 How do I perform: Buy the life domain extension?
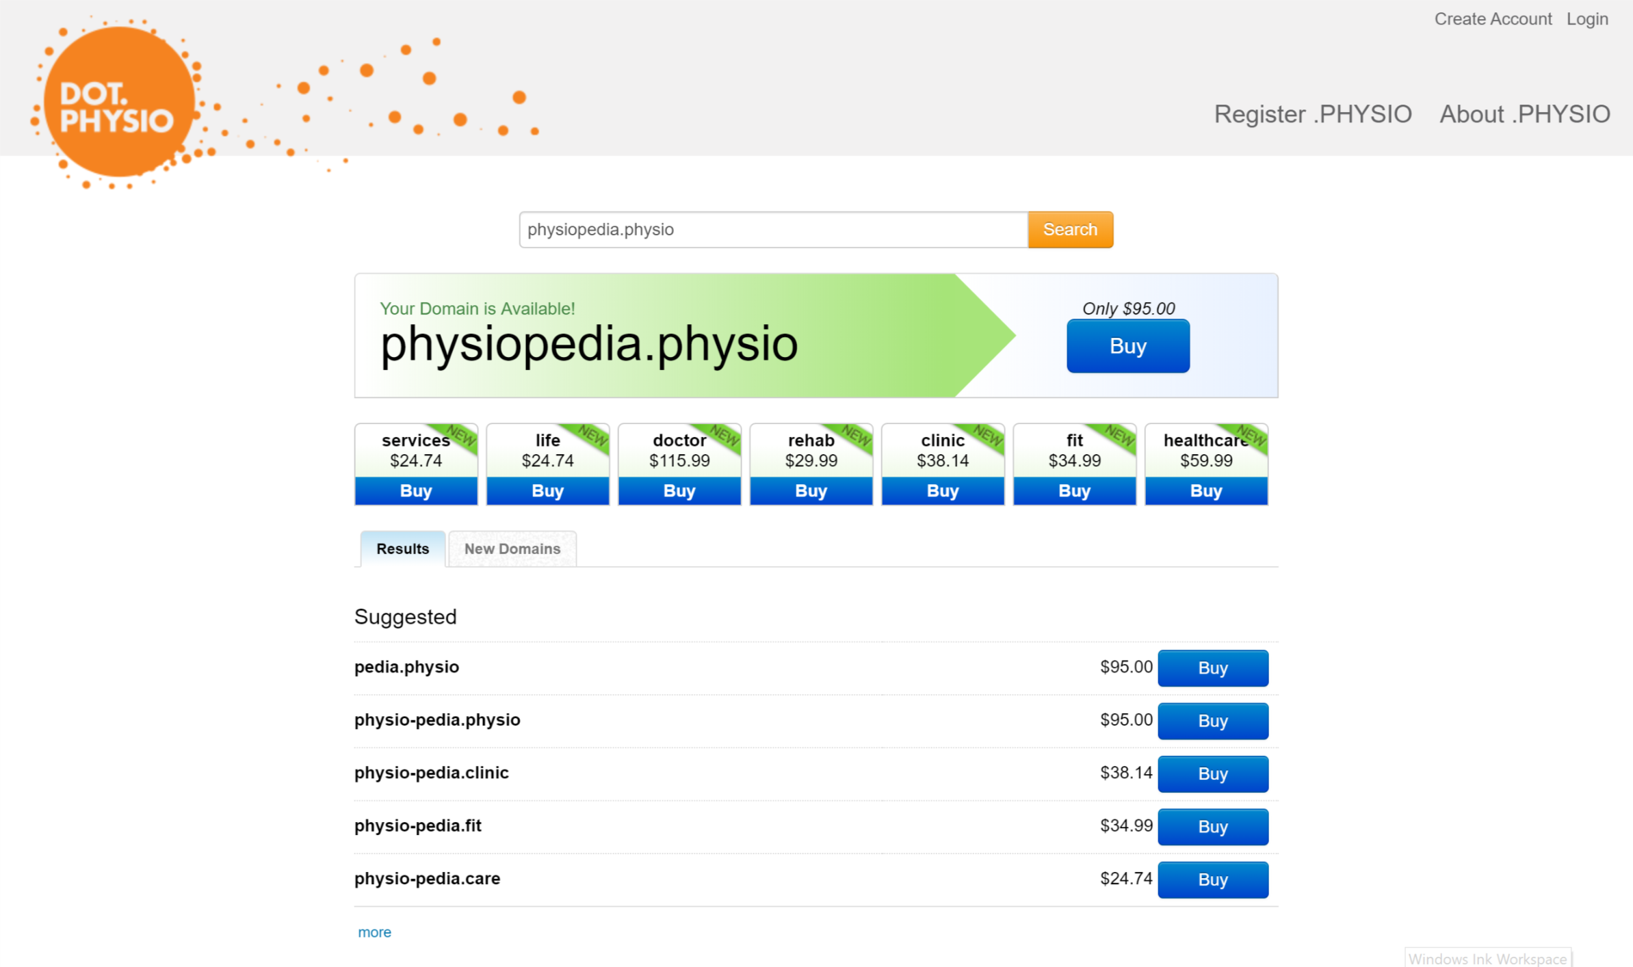coord(547,491)
